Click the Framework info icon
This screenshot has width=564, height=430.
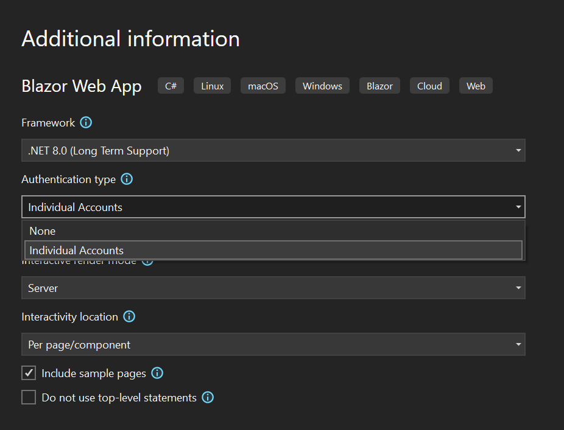click(86, 122)
